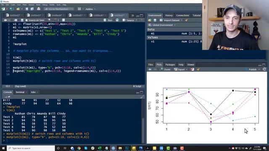Switch to the Console tab

click(8, 92)
